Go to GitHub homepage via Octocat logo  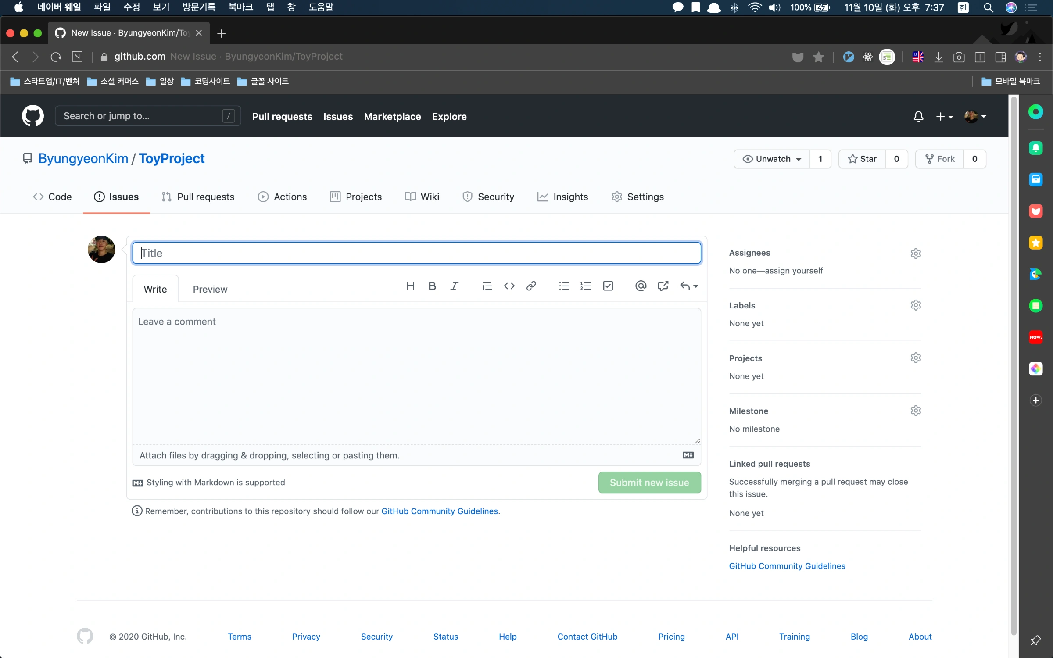(32, 116)
